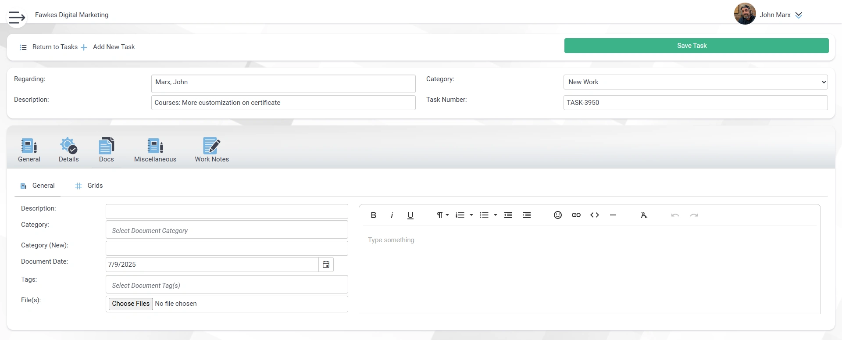Save the task with the green button

coord(696,46)
